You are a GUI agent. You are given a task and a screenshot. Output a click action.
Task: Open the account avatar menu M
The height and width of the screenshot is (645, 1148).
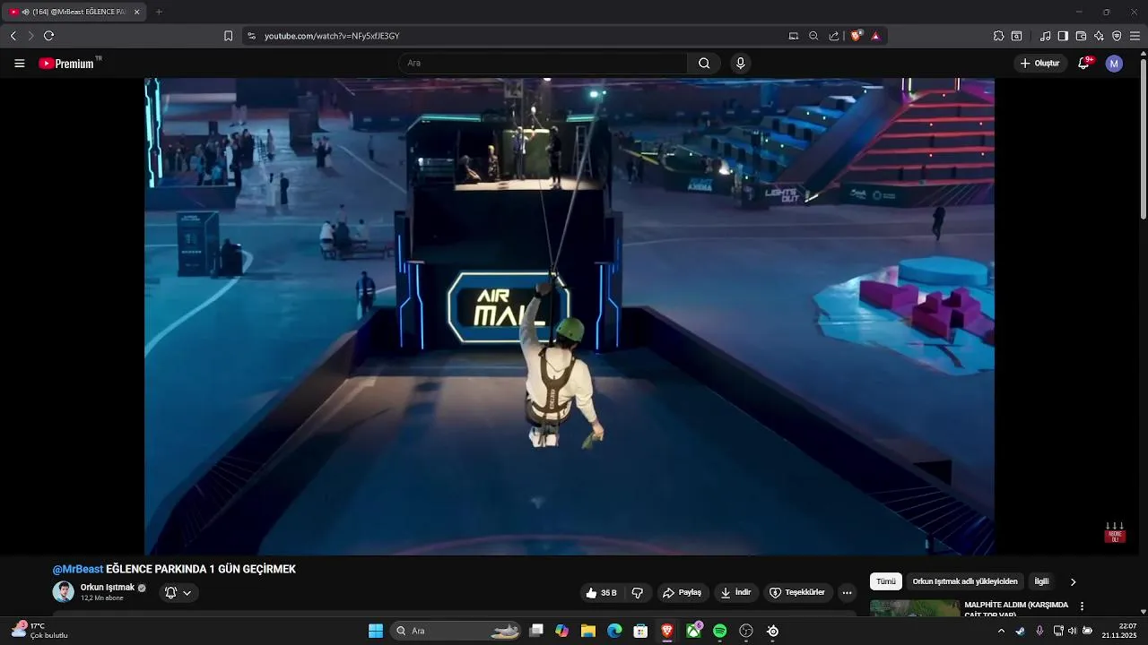click(x=1114, y=64)
